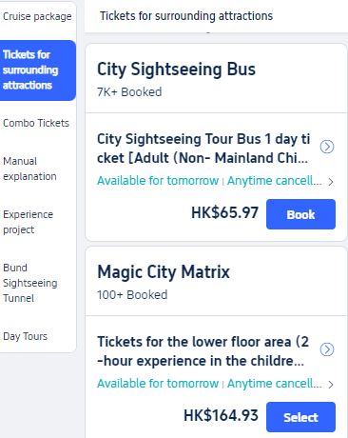Open City Sightseeing Bus attraction title
The height and width of the screenshot is (438, 348).
[x=176, y=70]
